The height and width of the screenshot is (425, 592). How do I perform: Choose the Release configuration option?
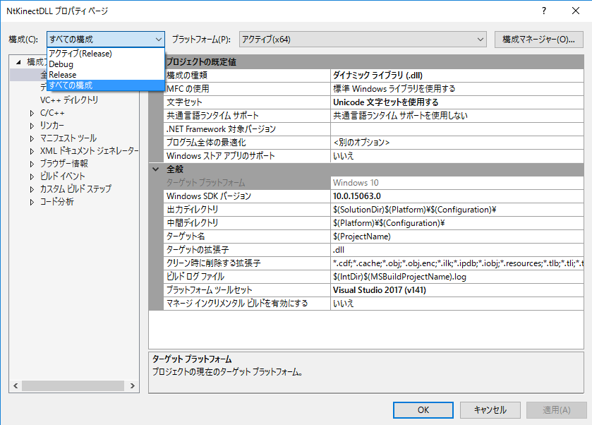pyautogui.click(x=63, y=75)
